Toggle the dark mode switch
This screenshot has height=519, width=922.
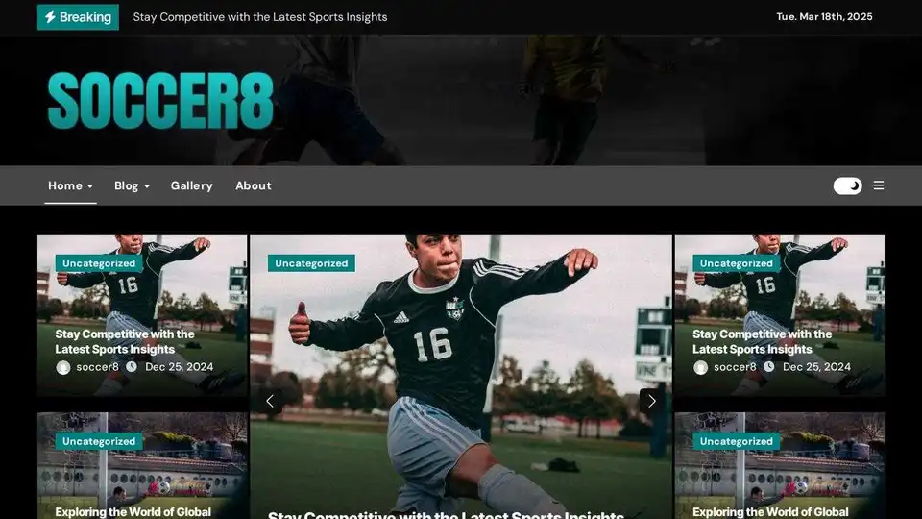847,185
